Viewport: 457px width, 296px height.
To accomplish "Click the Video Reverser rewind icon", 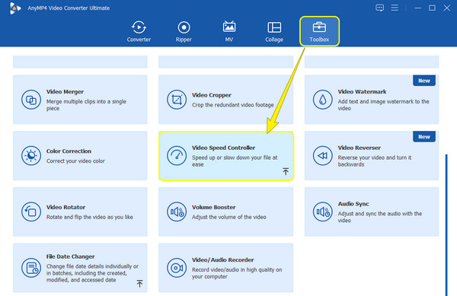I will pos(322,156).
